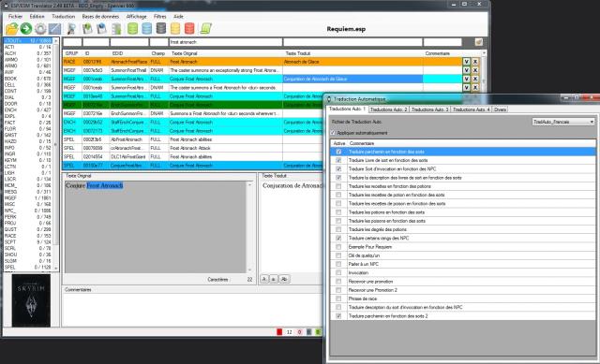
Task: Open the TradAuto_Francais dropdown
Action: 563,122
